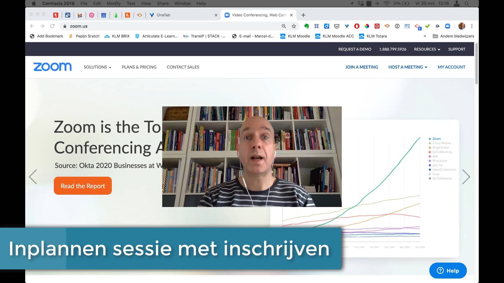Screen dimensions: 504x283
Task: Open the color wheel extension icon
Action: 367,26
